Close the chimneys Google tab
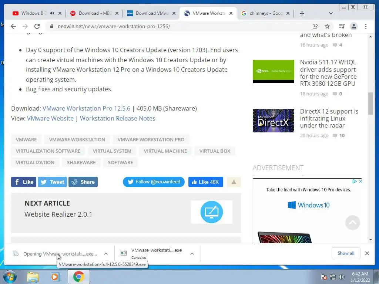 [288, 13]
